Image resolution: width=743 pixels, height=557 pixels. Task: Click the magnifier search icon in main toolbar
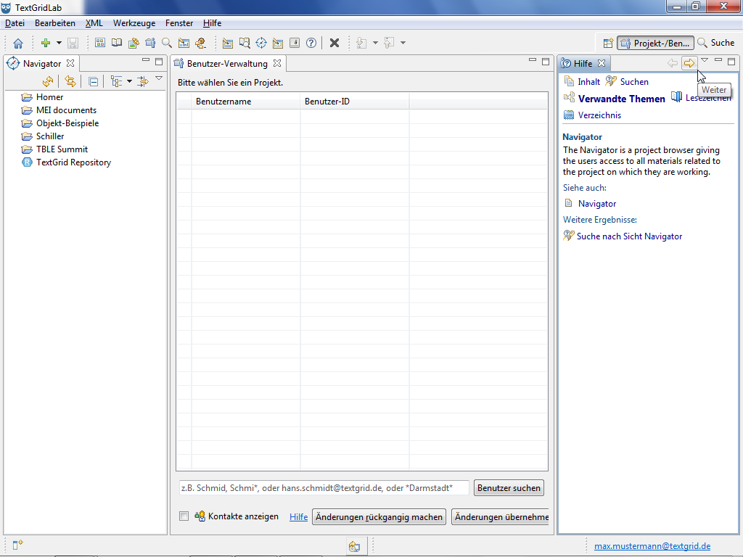point(167,44)
